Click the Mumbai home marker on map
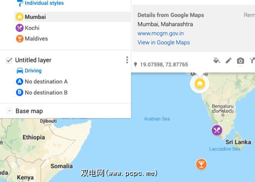Image resolution: width=255 pixels, height=182 pixels. (x=200, y=84)
